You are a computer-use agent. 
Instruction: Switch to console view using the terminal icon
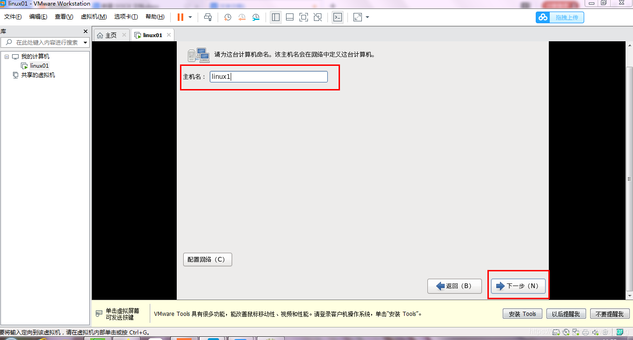coord(338,17)
